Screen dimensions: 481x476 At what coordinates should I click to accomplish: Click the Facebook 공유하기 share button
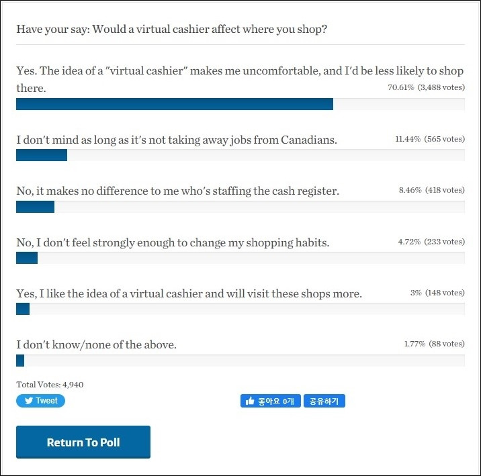coord(324,401)
